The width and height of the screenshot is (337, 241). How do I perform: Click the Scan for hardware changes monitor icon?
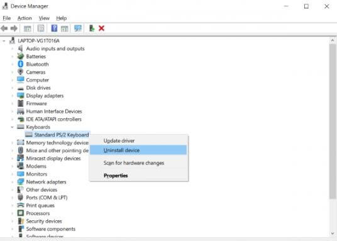click(78, 28)
